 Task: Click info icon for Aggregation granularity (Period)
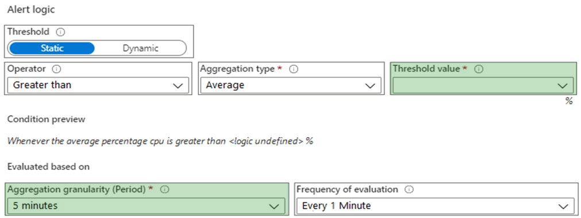point(166,189)
